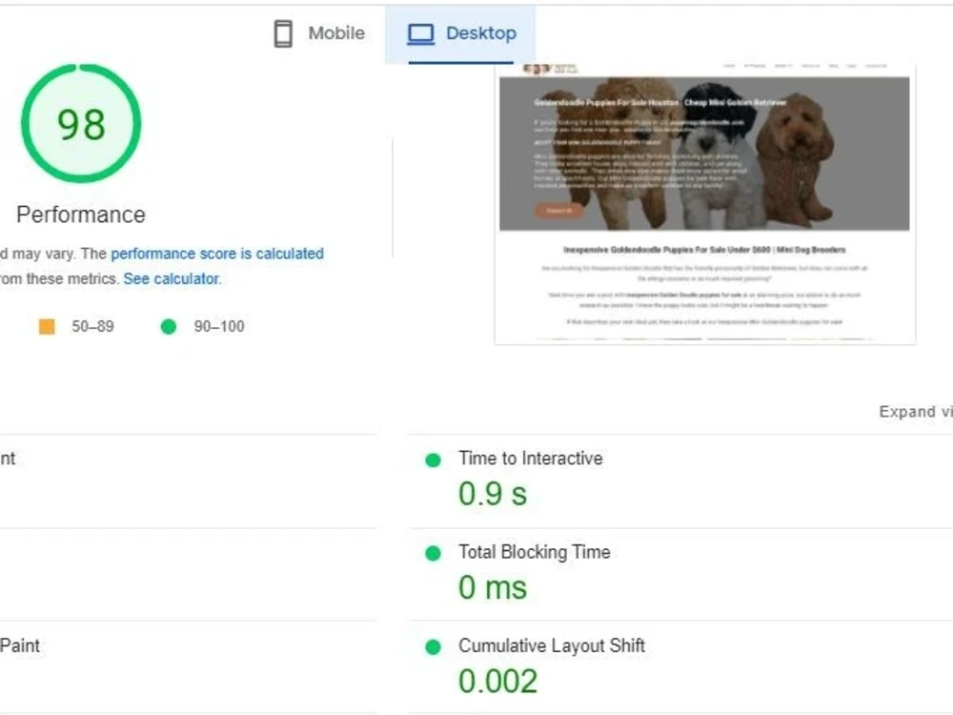The image size is (953, 715).
Task: Click the 'Performance' heading text
Action: [x=81, y=214]
